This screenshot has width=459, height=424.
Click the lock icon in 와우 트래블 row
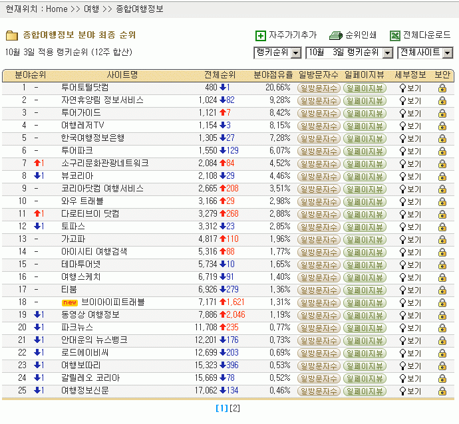442,201
